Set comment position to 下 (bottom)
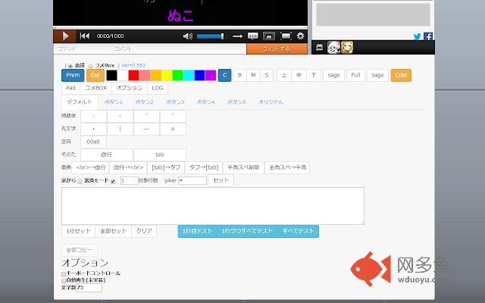 pyautogui.click(x=314, y=75)
